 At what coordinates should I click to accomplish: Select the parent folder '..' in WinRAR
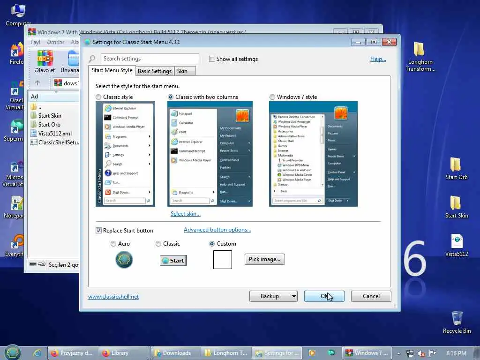36,107
